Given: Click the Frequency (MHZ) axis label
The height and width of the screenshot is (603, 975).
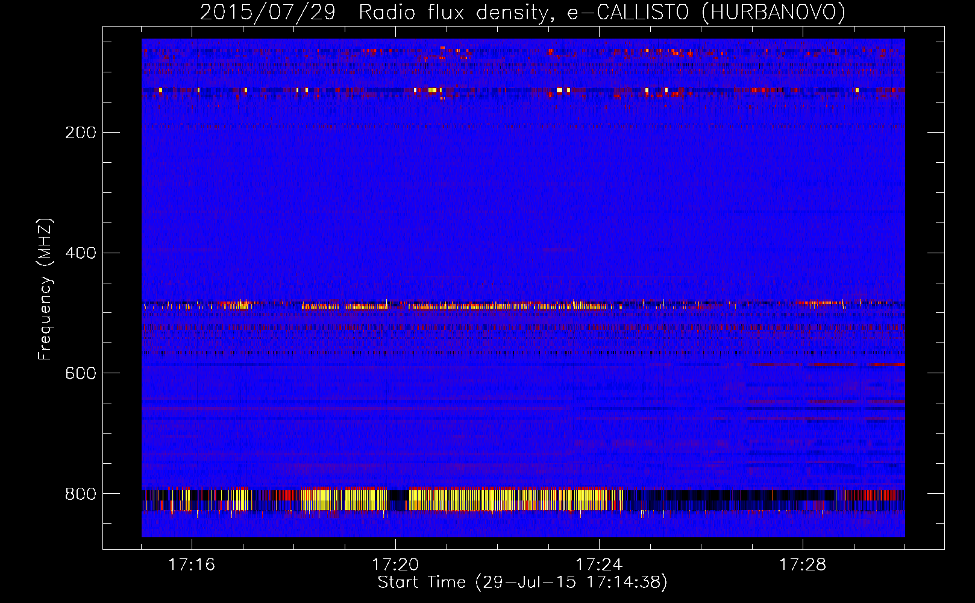Looking at the screenshot, I should point(45,289).
